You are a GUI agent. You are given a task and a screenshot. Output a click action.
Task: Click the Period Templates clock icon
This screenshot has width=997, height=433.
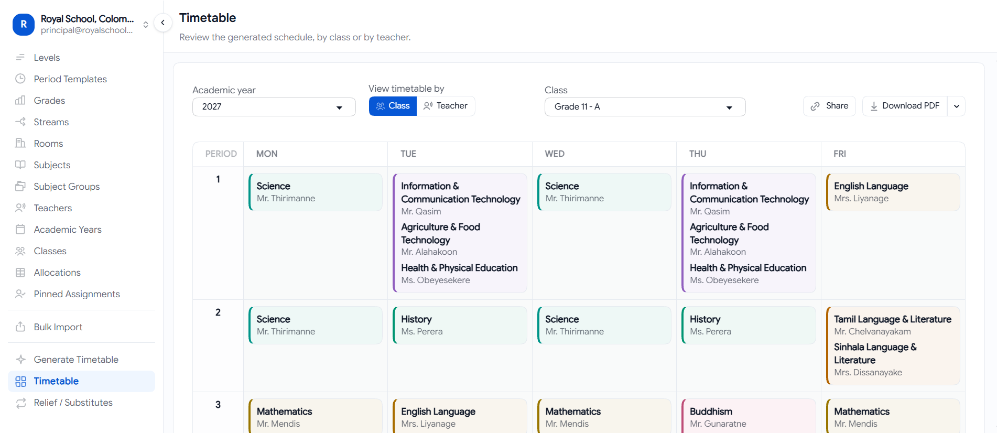coord(20,79)
